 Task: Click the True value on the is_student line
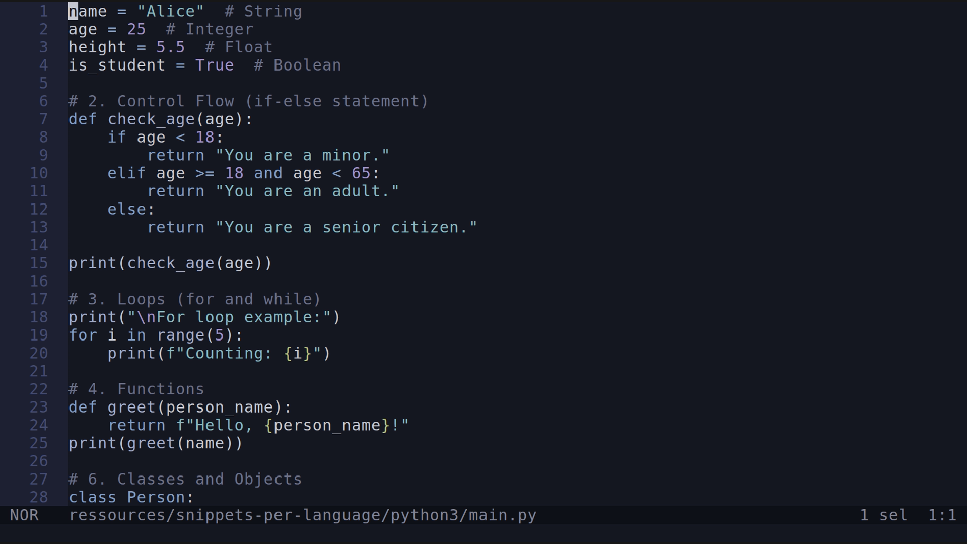click(x=215, y=65)
